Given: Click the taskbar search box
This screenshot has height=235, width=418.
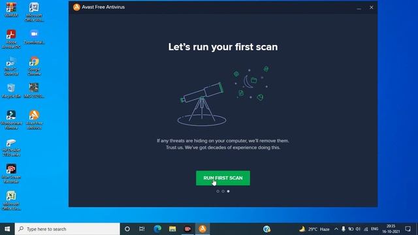Looking at the screenshot, I should (x=67, y=229).
